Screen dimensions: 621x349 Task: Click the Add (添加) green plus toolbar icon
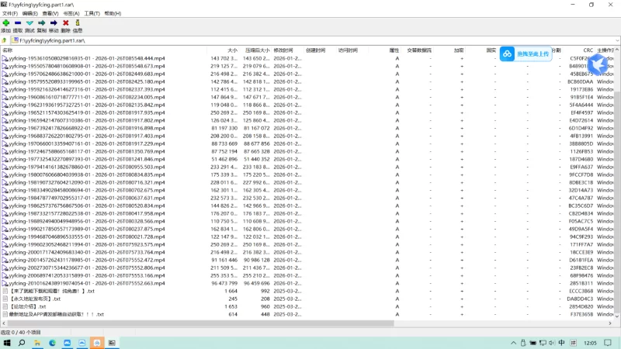pos(6,23)
